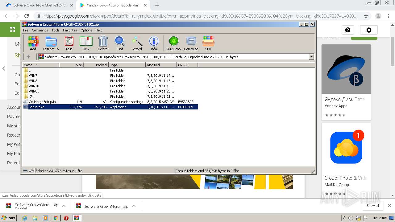The image size is (395, 222).
Task: Open the Windows Start menu
Action: pyautogui.click(x=9, y=218)
